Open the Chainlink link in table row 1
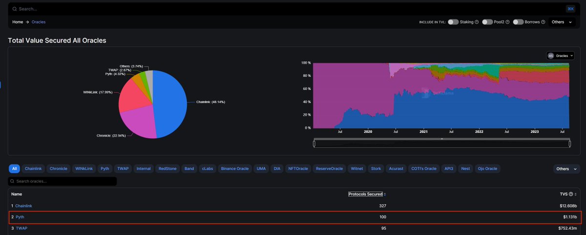This screenshot has height=235, width=586. pos(23,206)
